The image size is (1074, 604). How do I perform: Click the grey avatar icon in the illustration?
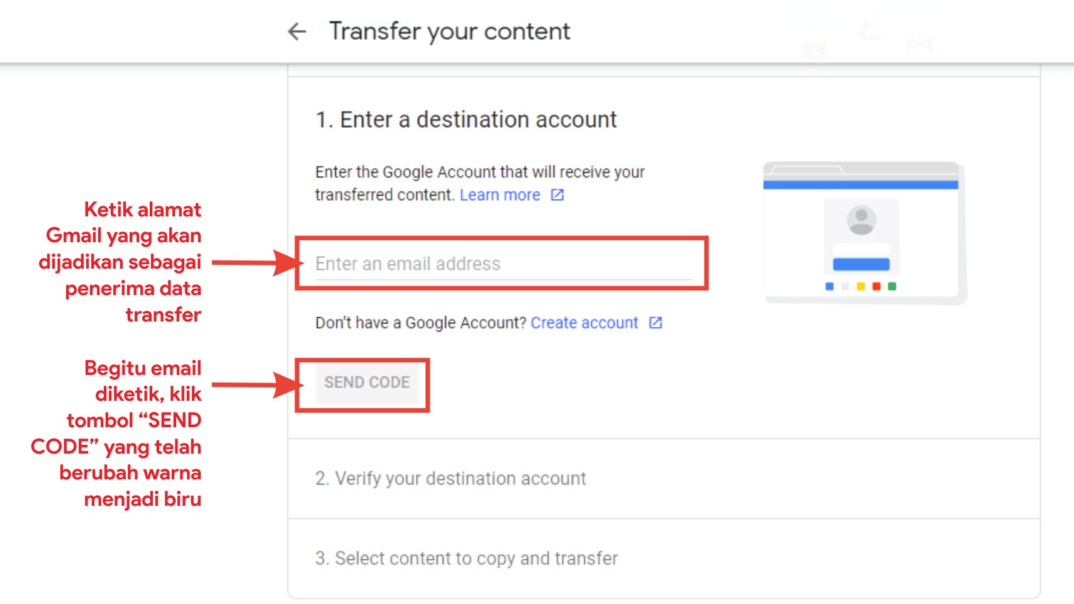pos(861,220)
